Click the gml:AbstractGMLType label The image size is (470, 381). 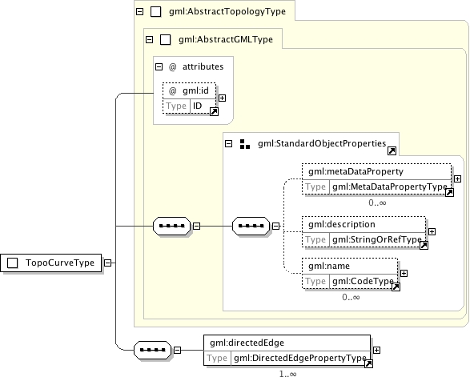(x=226, y=39)
